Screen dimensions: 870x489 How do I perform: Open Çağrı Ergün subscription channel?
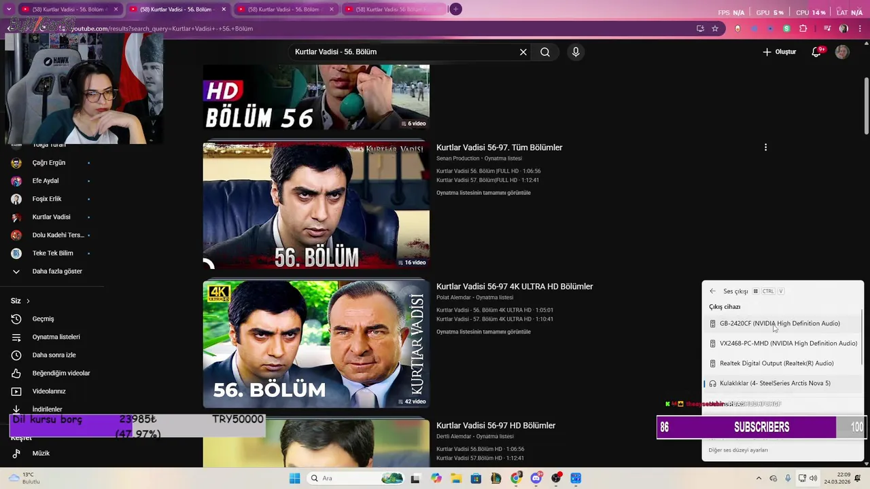coord(49,163)
